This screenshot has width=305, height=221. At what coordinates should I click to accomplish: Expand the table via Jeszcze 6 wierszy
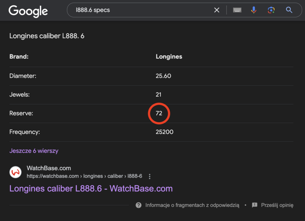coord(34,151)
